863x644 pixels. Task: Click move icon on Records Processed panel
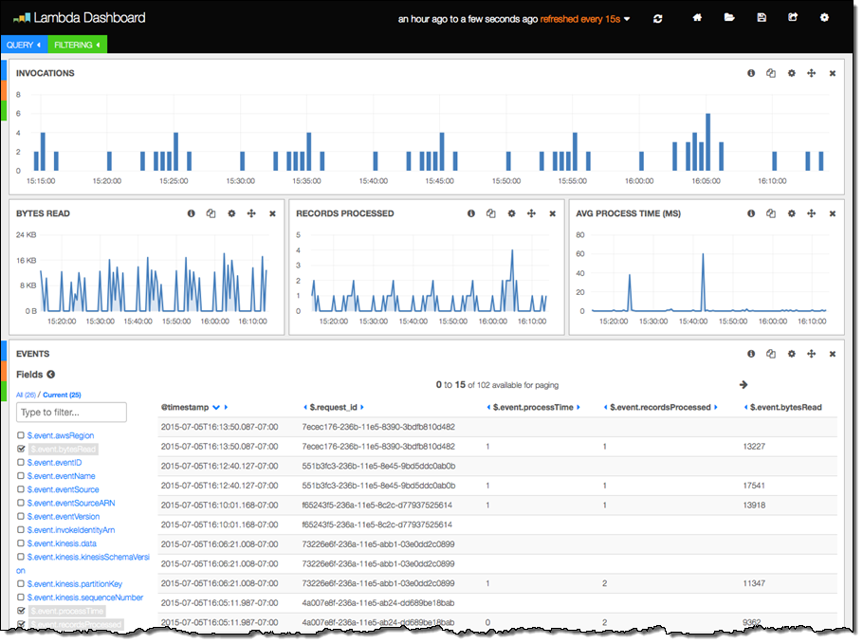(532, 213)
